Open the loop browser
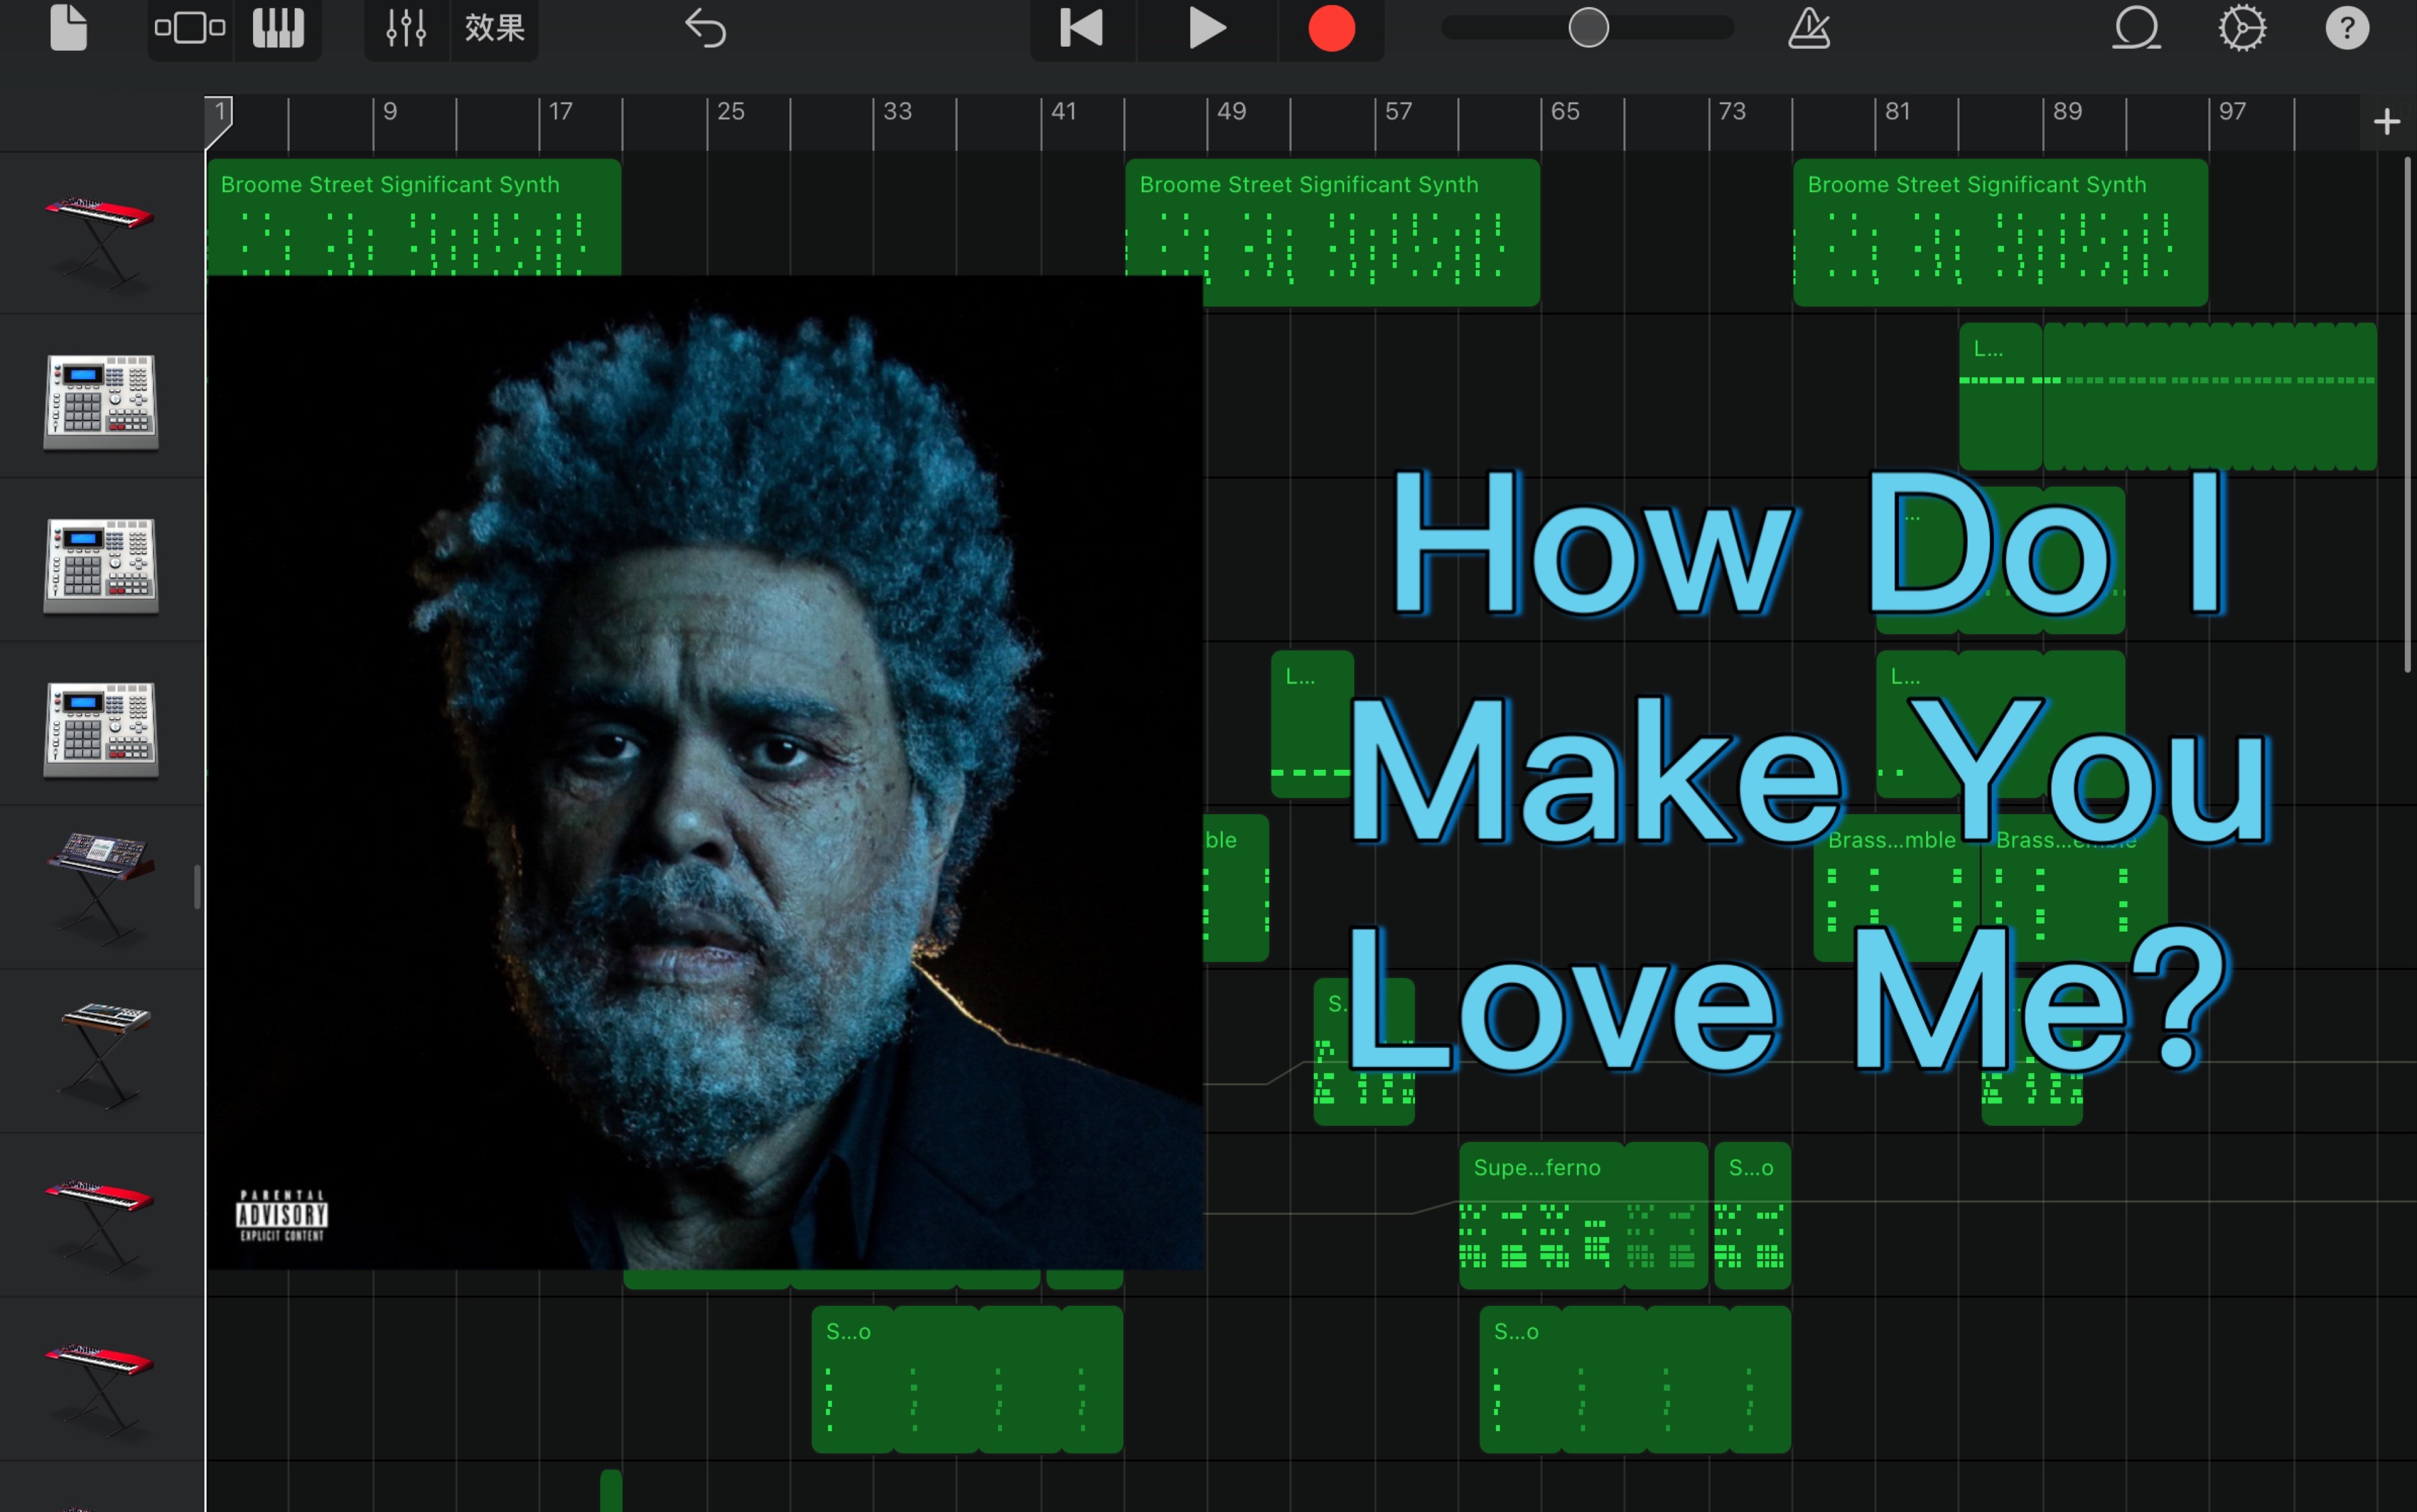 tap(2137, 28)
